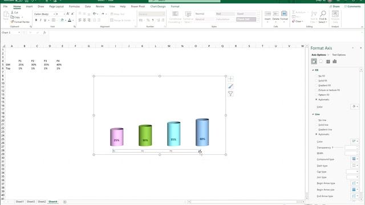The width and height of the screenshot is (365, 205).
Task: Click the Delete cells icon
Action: (x=276, y=14)
